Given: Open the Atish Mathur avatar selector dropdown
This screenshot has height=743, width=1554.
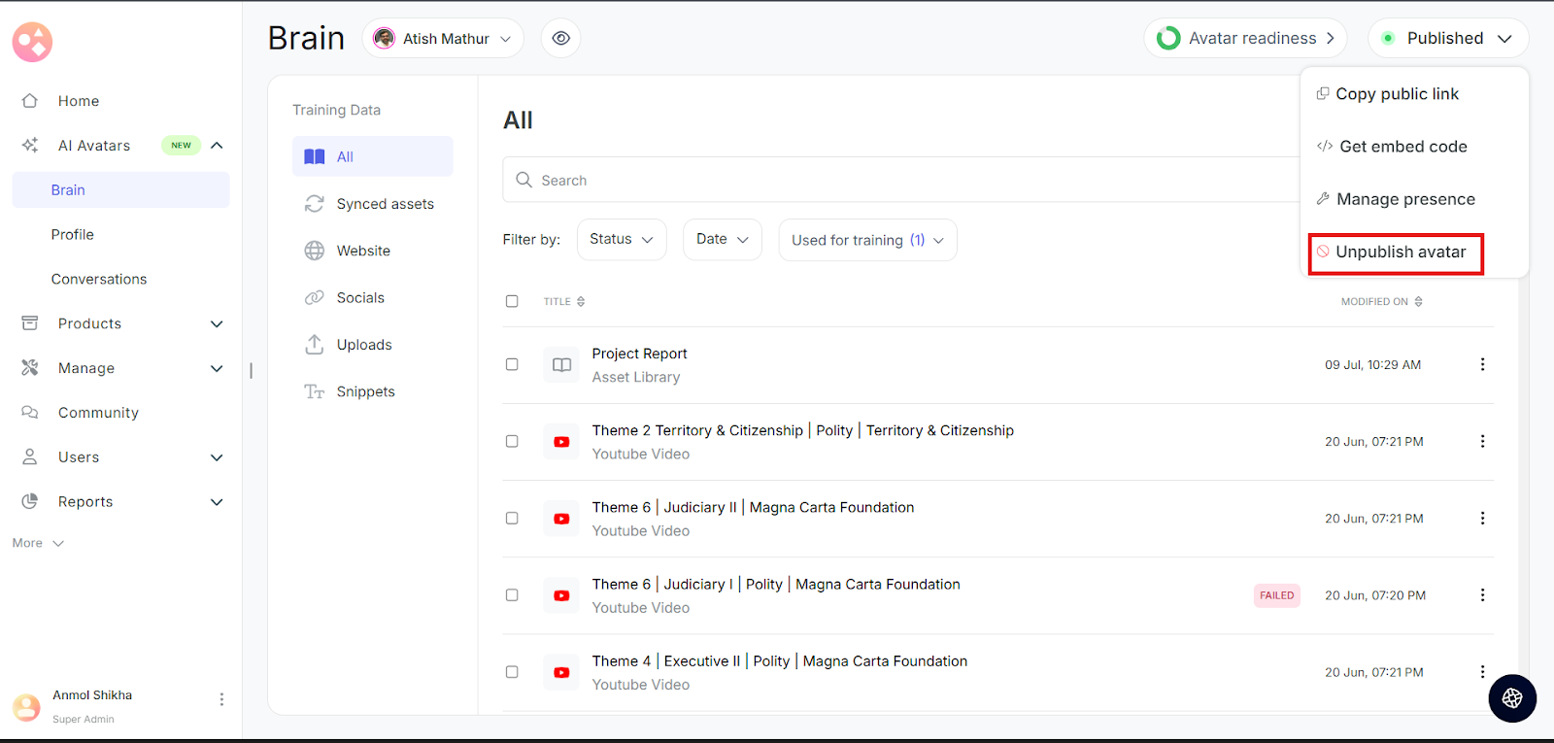Looking at the screenshot, I should coord(443,39).
